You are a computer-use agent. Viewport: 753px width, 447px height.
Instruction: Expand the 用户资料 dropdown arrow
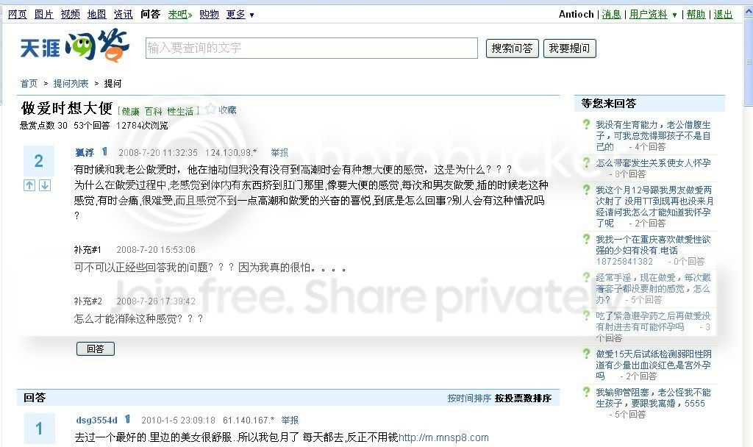[674, 15]
